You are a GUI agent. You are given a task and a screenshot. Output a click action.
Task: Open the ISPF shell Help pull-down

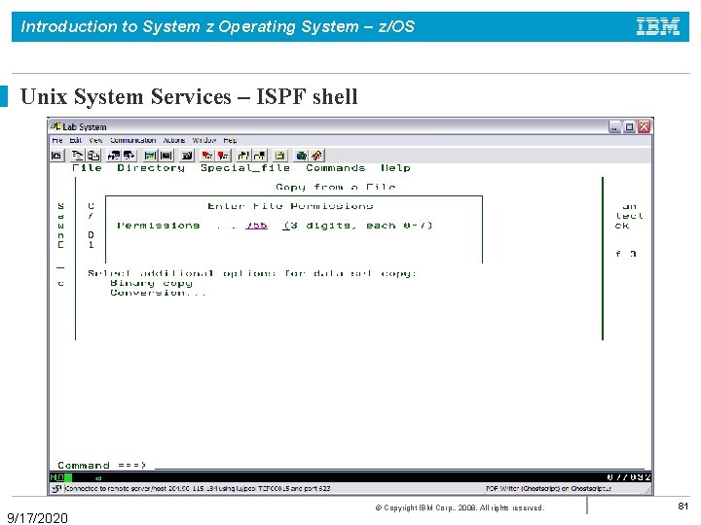coord(395,168)
